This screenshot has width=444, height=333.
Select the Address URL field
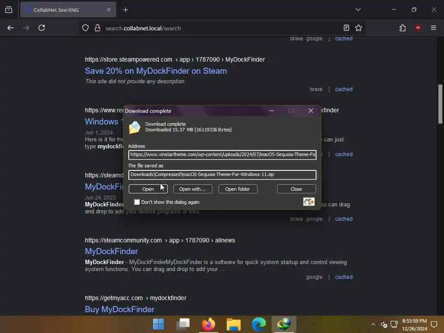[222, 155]
